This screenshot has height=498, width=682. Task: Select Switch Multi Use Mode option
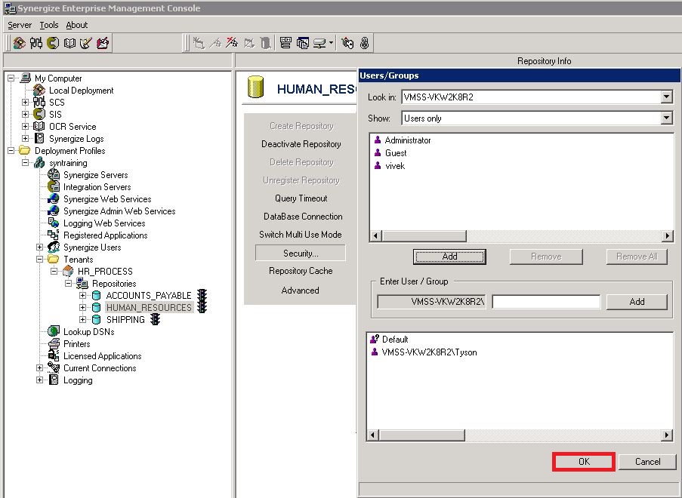301,235
